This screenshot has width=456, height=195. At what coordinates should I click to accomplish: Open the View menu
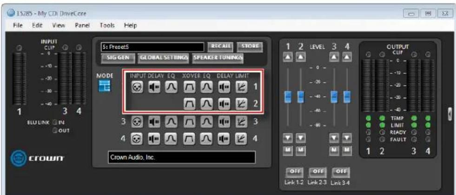click(x=59, y=25)
